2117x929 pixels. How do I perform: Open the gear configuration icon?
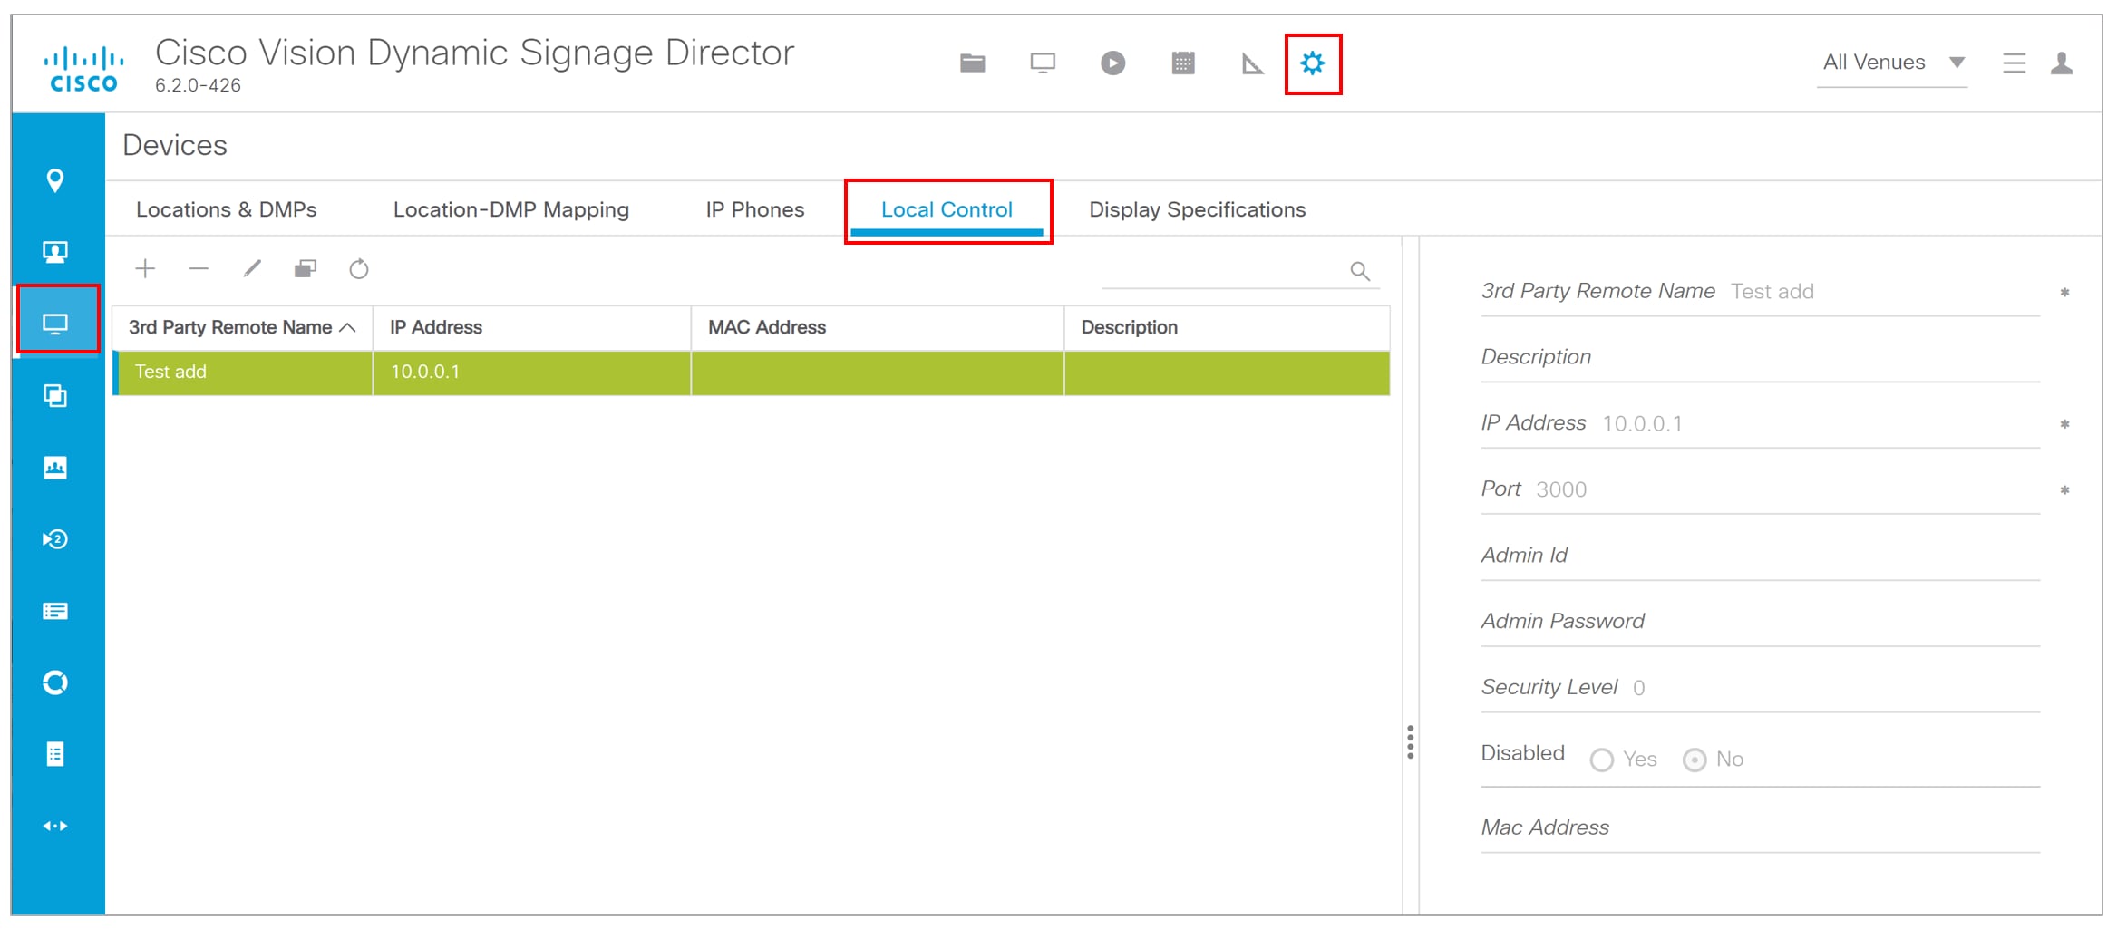pos(1312,63)
